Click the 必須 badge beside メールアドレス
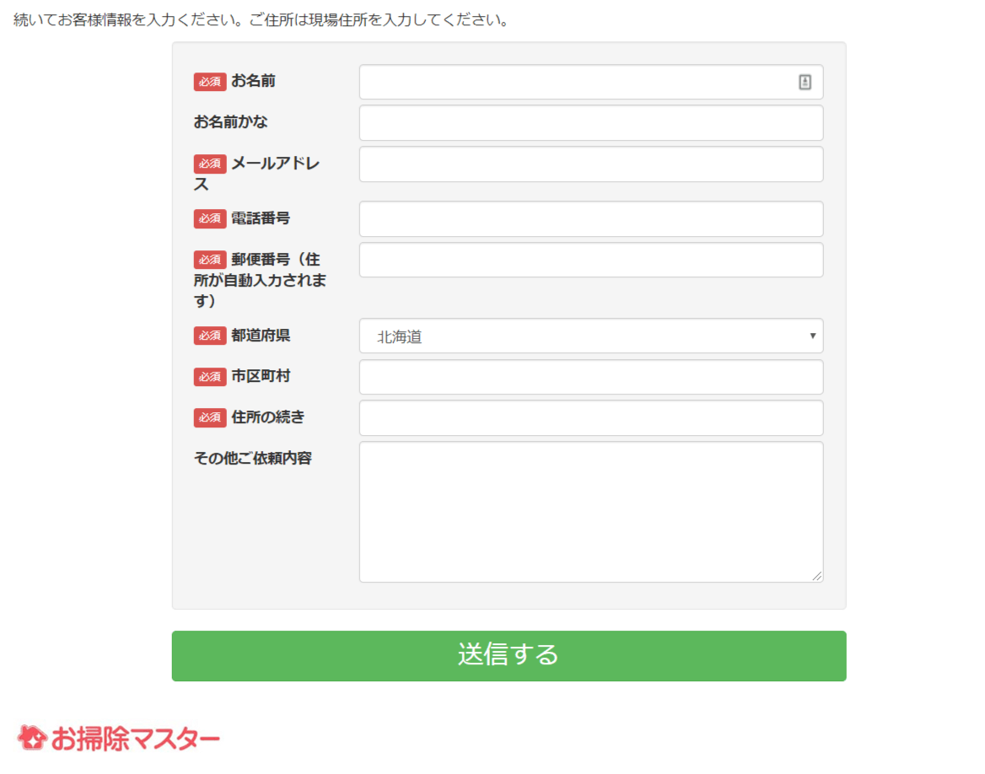This screenshot has height=774, width=985. (210, 164)
